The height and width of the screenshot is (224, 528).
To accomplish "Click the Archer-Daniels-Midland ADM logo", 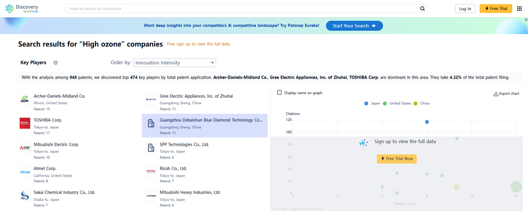I will 25,99.
